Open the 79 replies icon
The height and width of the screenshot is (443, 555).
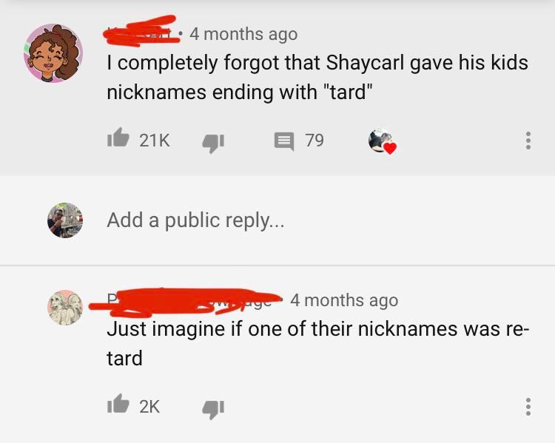[x=284, y=141]
